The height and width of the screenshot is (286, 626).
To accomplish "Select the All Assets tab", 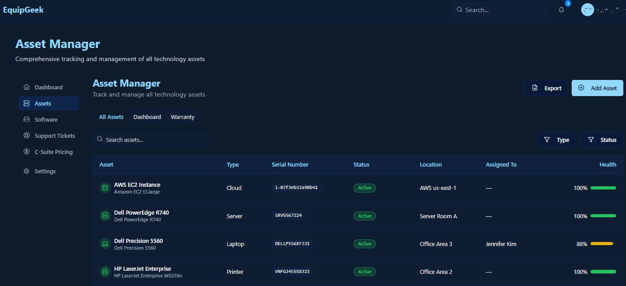I will (111, 117).
